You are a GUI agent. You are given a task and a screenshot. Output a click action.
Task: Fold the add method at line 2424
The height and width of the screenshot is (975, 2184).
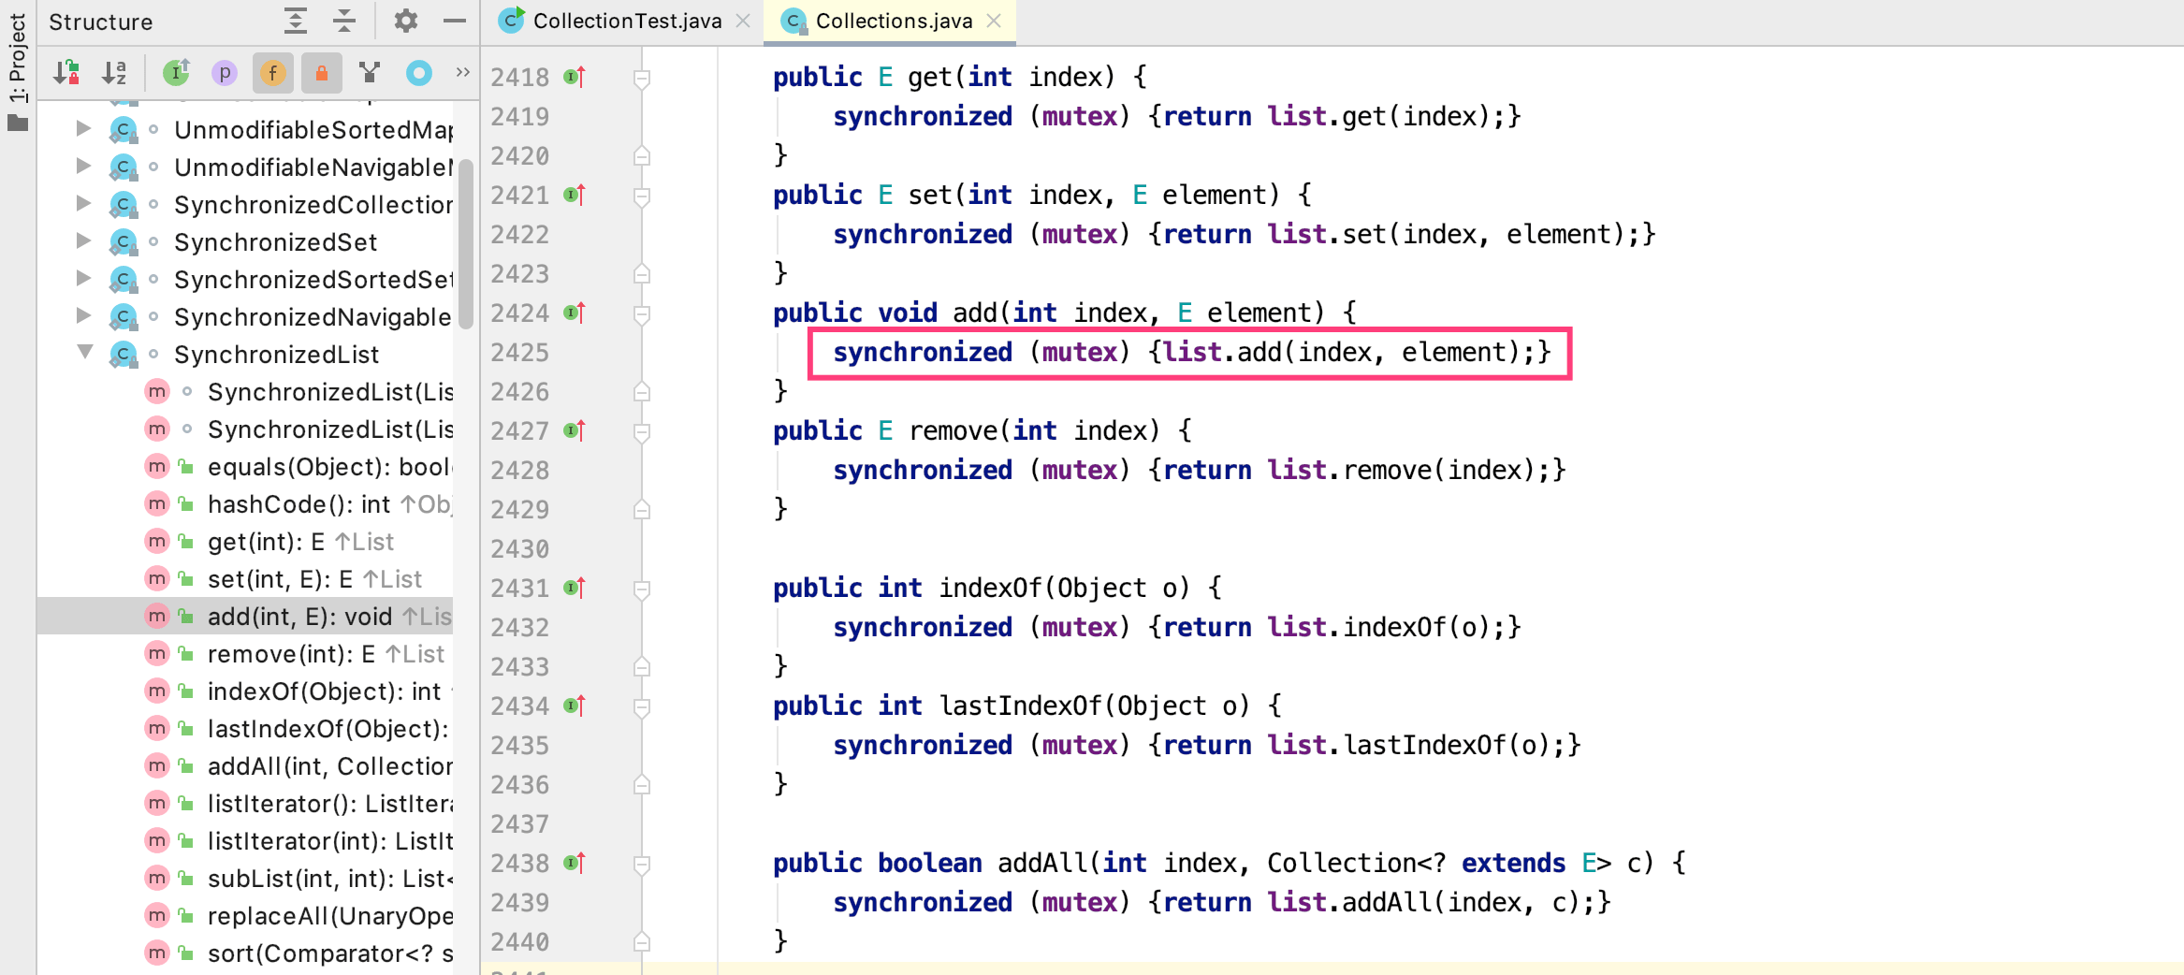pyautogui.click(x=642, y=314)
